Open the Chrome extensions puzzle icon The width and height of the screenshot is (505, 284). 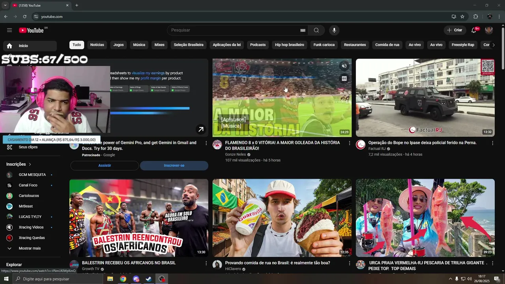[475, 17]
